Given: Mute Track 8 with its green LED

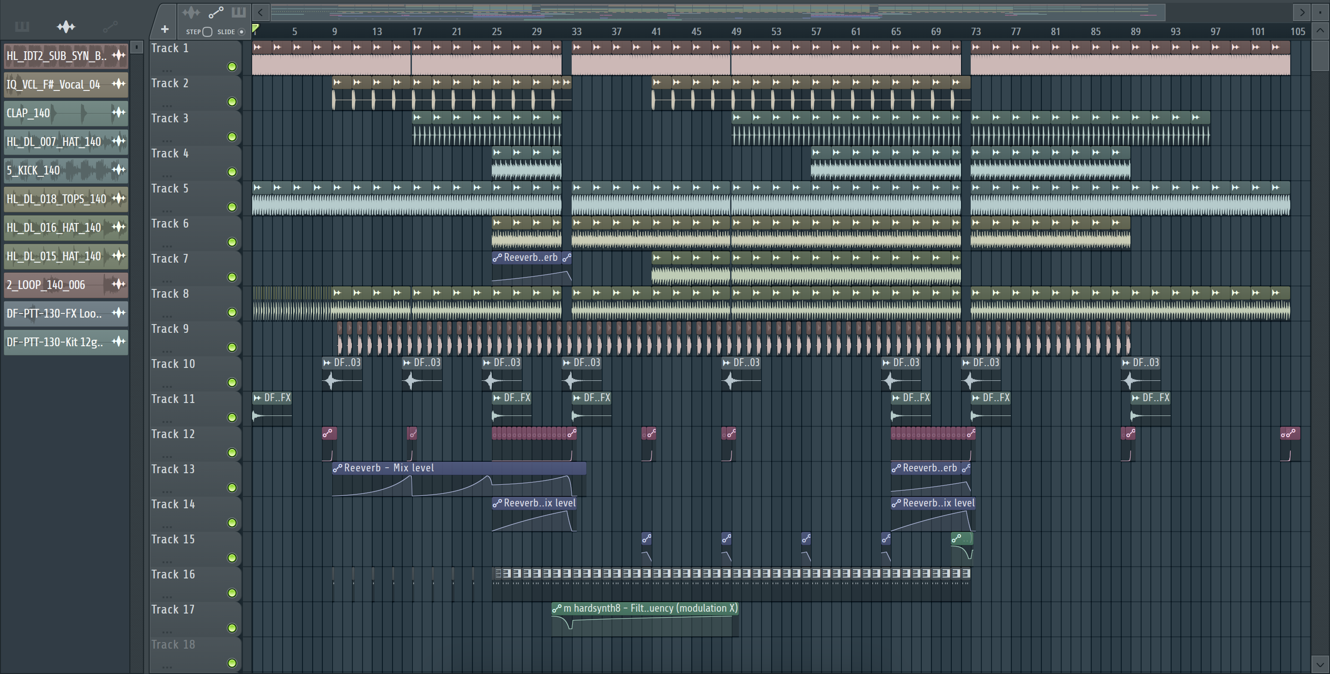Looking at the screenshot, I should (x=232, y=312).
